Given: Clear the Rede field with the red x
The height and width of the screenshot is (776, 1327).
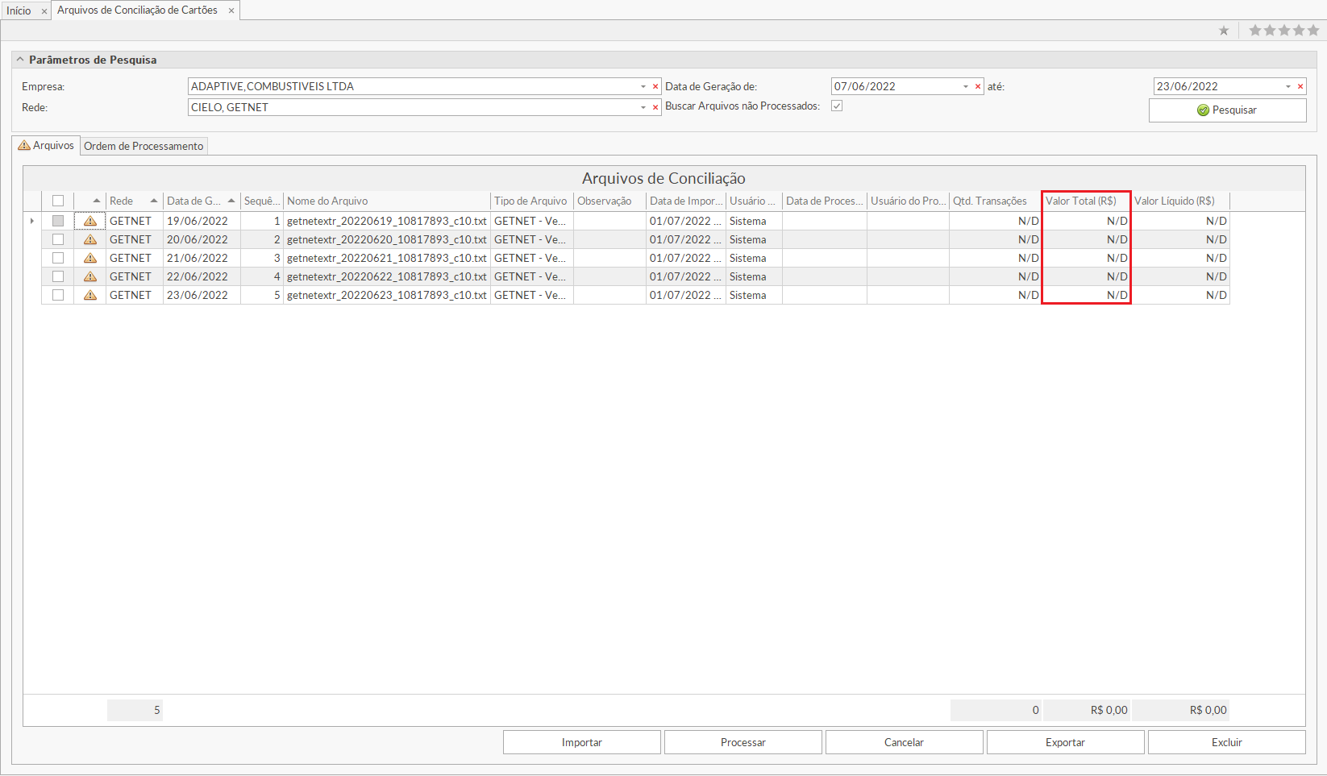Looking at the screenshot, I should pyautogui.click(x=655, y=107).
